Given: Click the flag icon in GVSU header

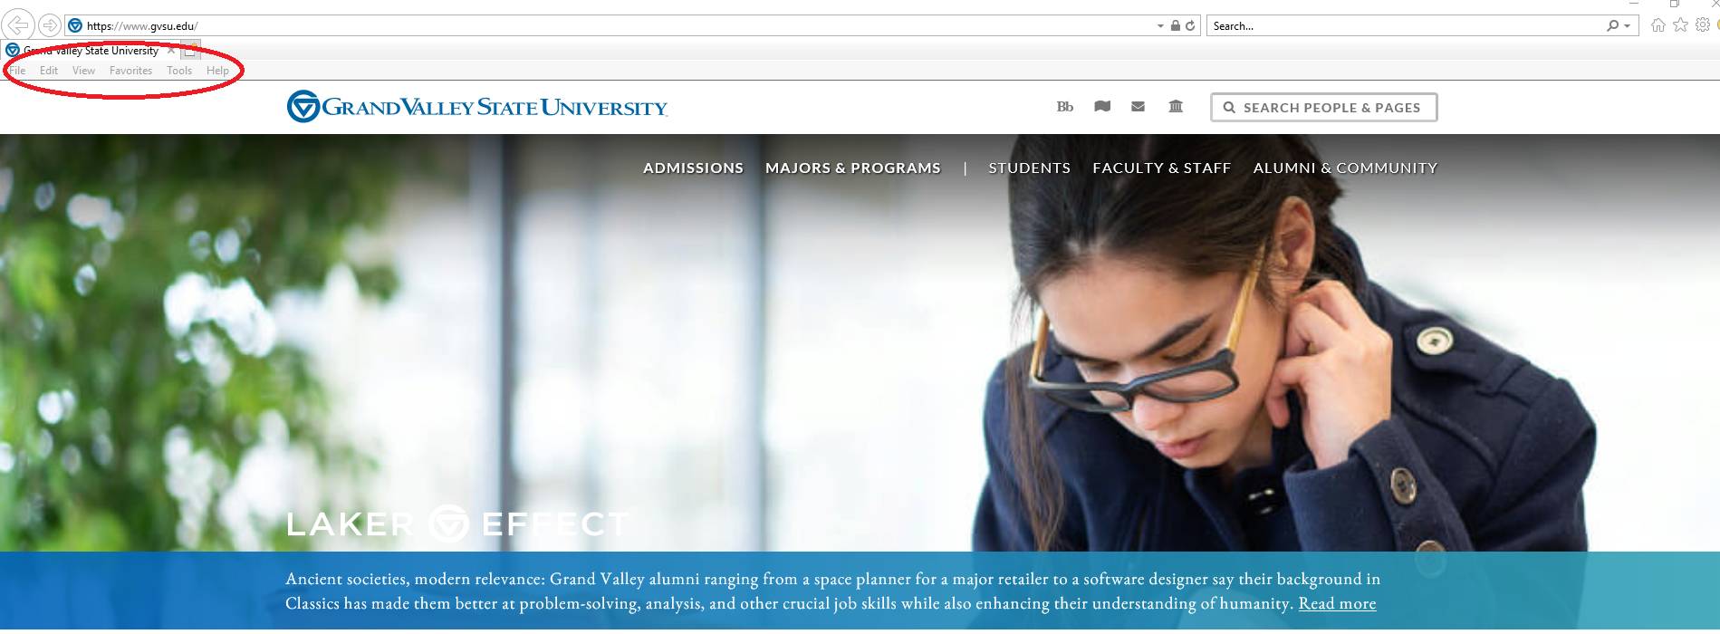Looking at the screenshot, I should (x=1102, y=107).
